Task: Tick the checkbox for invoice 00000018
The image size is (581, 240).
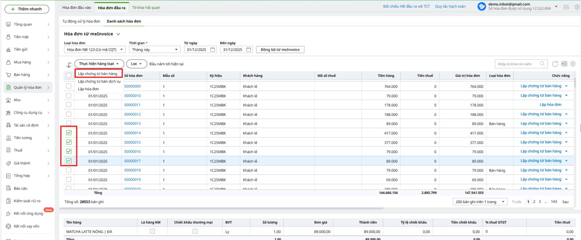Action: point(69,170)
